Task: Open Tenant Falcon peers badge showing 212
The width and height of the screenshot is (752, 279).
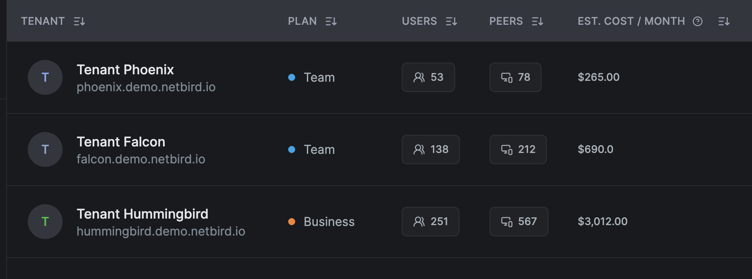Action: pos(518,149)
